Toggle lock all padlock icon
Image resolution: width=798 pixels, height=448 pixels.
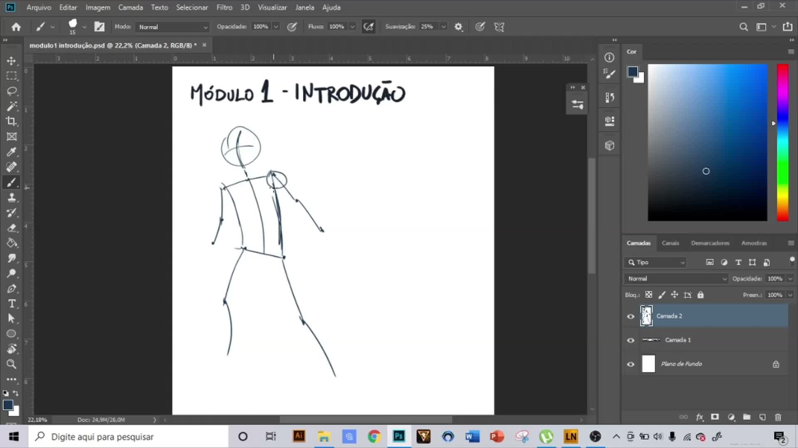701,295
